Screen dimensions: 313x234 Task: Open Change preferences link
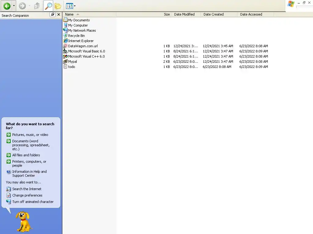(27, 195)
